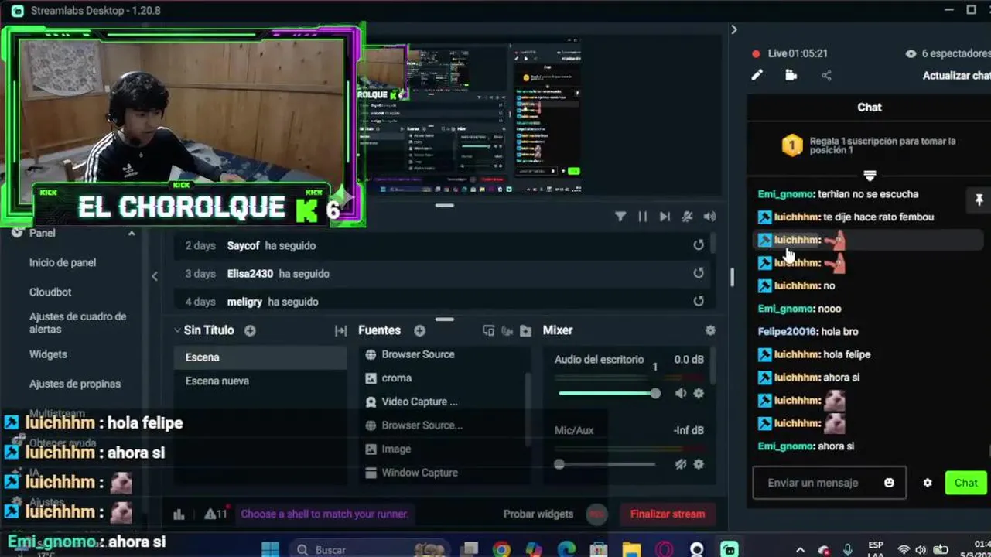This screenshot has width=991, height=557.
Task: Open Widgets menu item
Action: tap(48, 354)
